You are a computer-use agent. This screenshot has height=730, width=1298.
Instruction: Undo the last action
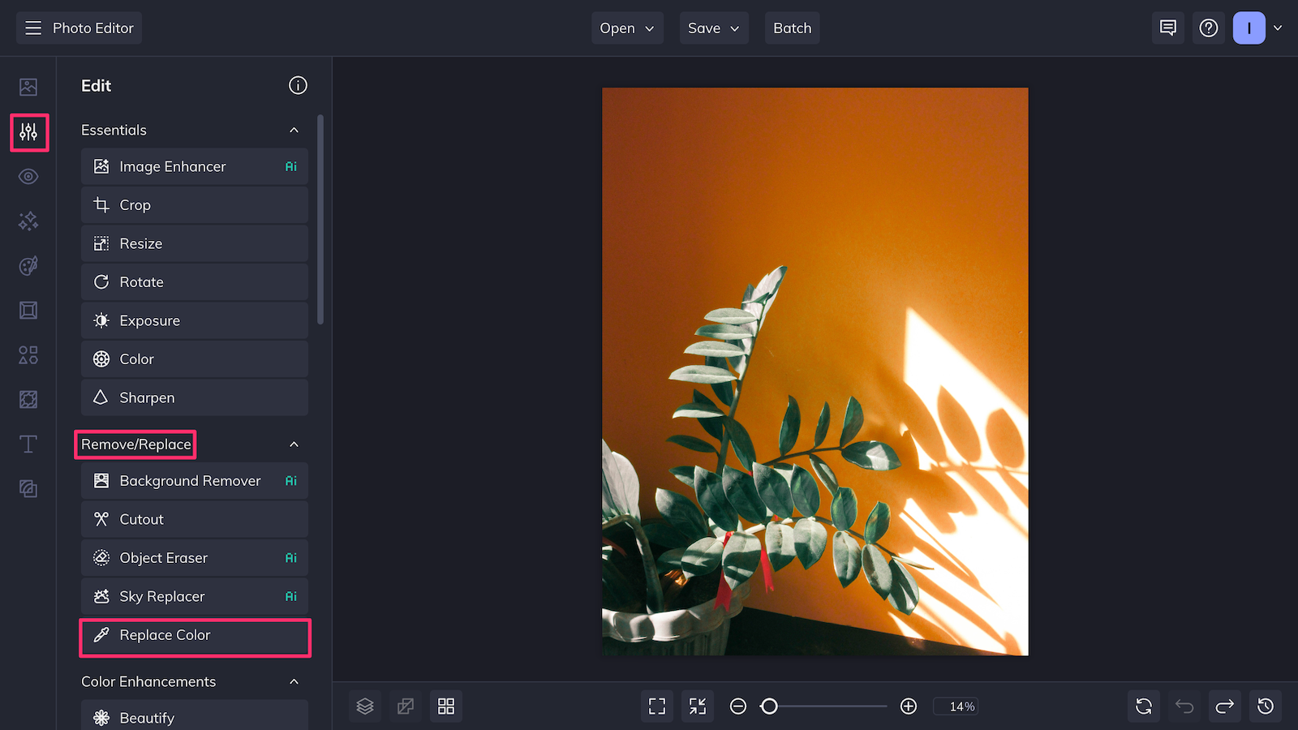(1184, 706)
